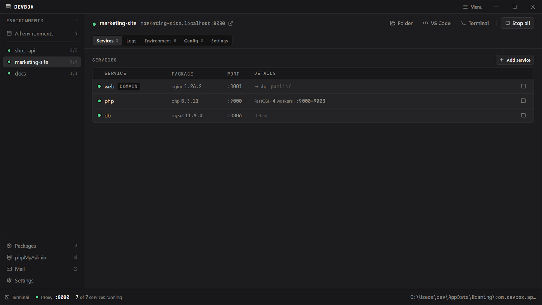Click the nginx 1.26.2 package cell
The width and height of the screenshot is (542, 305).
pyautogui.click(x=187, y=86)
